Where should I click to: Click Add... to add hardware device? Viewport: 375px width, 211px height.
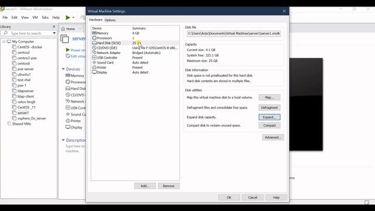145,186
